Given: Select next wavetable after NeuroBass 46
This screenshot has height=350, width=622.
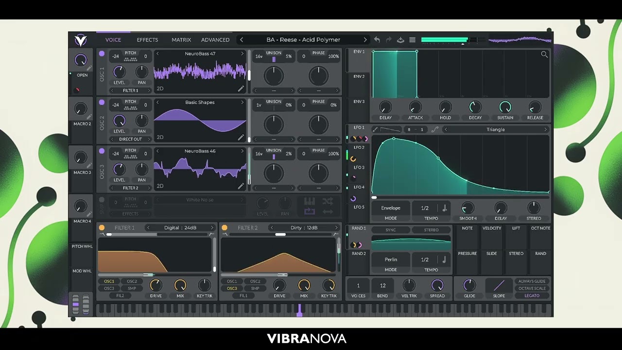Looking at the screenshot, I should 242,151.
